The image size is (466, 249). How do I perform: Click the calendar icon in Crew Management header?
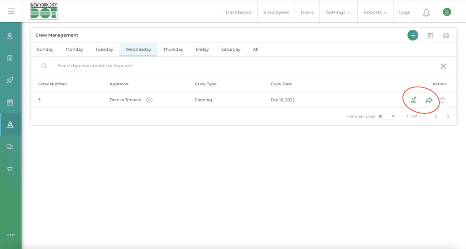(430, 35)
